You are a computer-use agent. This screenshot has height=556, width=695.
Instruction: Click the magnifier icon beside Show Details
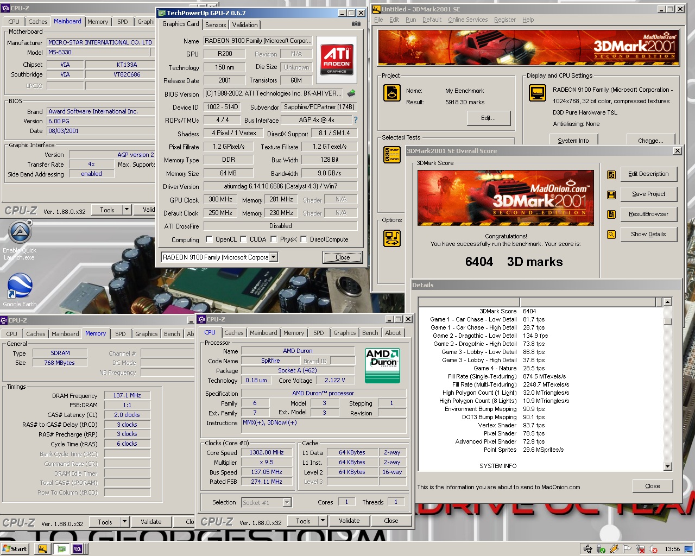(x=611, y=235)
